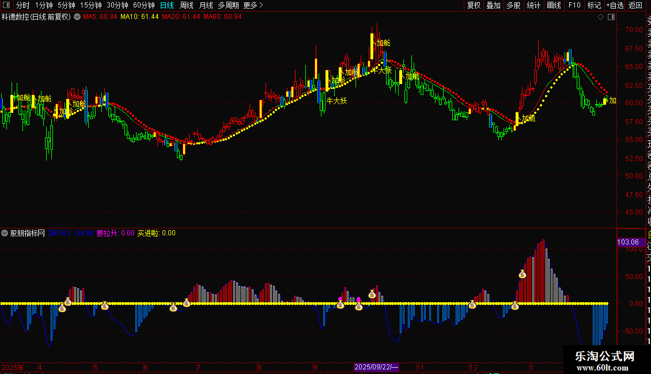Expand the 更多 periods menu
Viewport: 651px width, 374px height.
coord(253,5)
